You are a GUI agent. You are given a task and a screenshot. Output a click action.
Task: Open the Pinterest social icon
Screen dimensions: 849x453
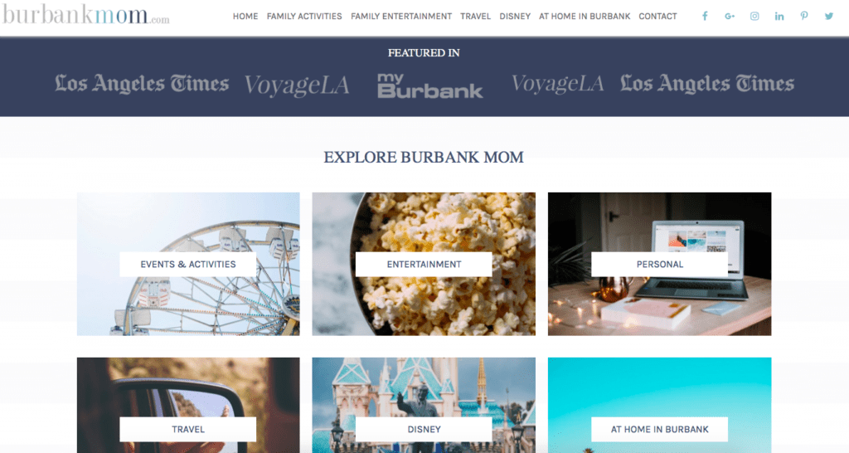click(804, 17)
